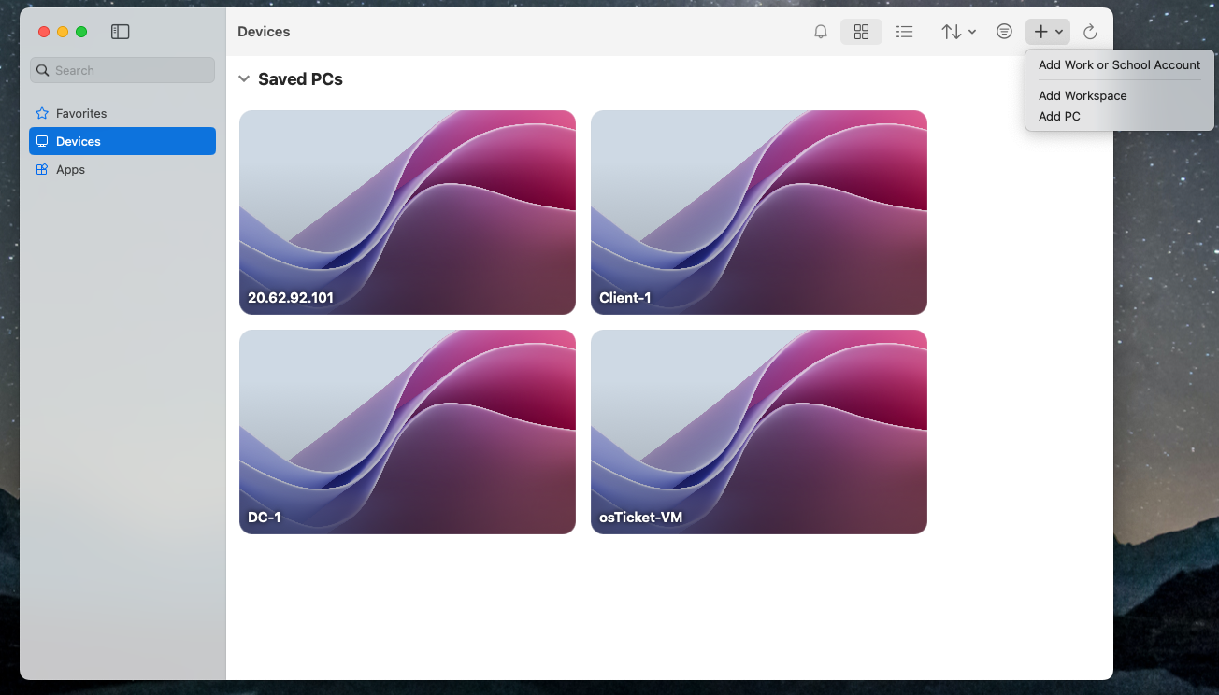Refresh the devices list
Image resolution: width=1219 pixels, height=695 pixels.
(x=1090, y=32)
